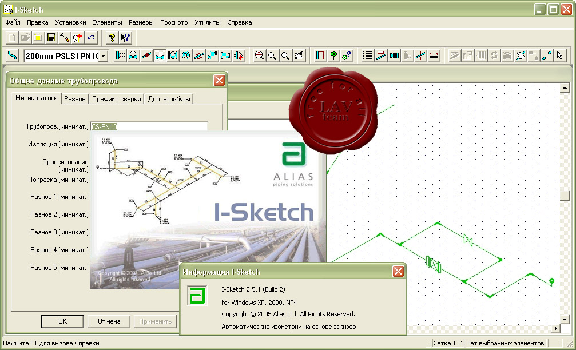Click the horizontal scroll right arrow
Image resolution: width=576 pixels, height=350 pixels.
(x=556, y=329)
